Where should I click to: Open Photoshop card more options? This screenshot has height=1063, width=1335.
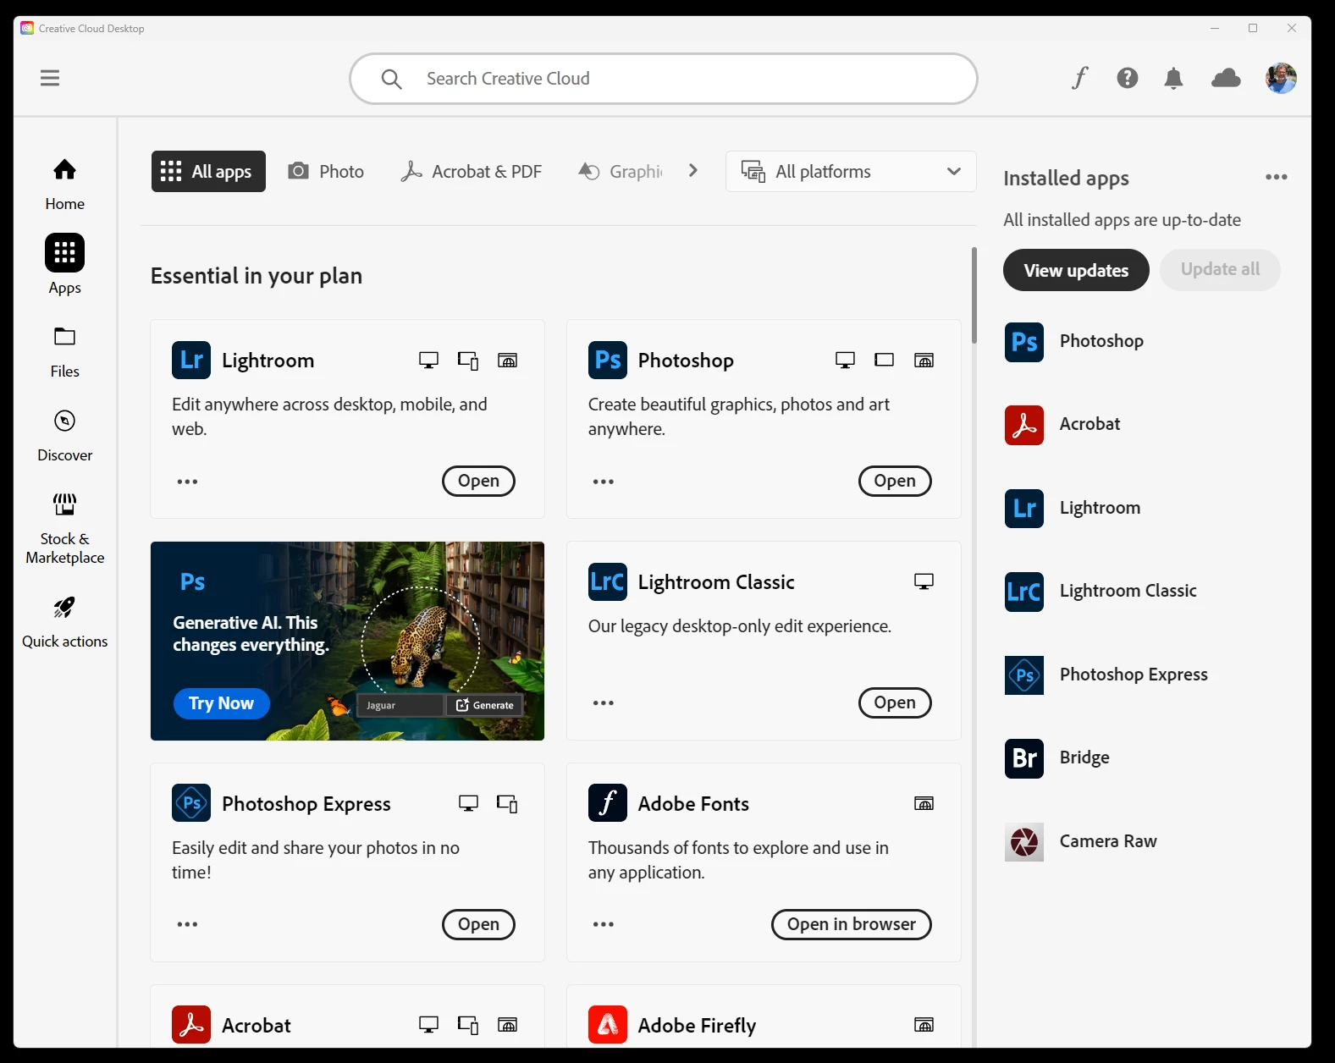click(x=604, y=482)
